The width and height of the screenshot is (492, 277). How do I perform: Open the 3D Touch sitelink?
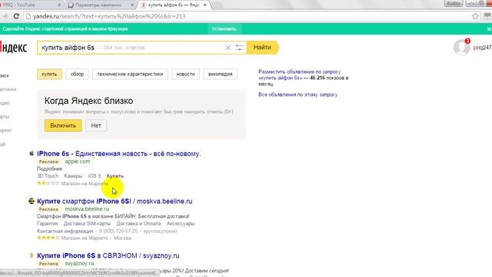(x=48, y=176)
